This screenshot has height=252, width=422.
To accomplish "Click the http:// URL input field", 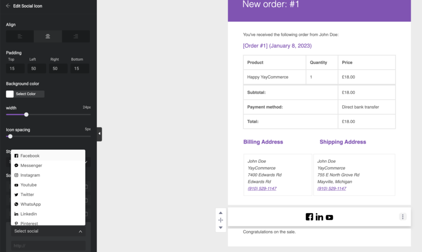I will (x=48, y=245).
